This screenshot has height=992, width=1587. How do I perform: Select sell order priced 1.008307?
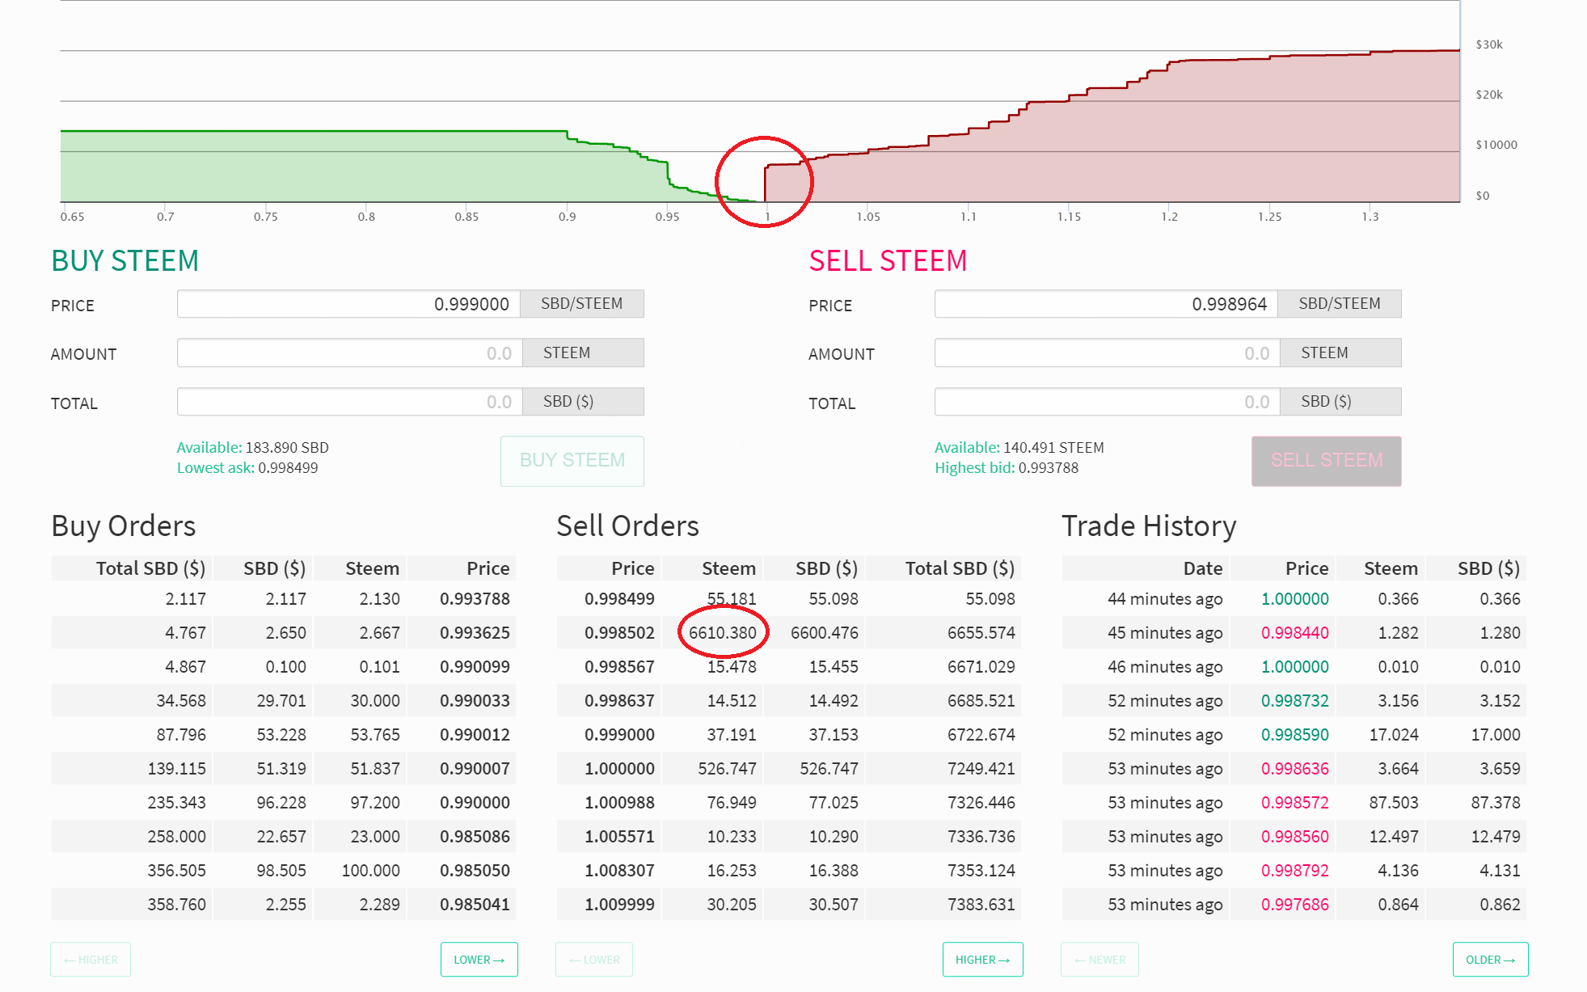click(789, 871)
